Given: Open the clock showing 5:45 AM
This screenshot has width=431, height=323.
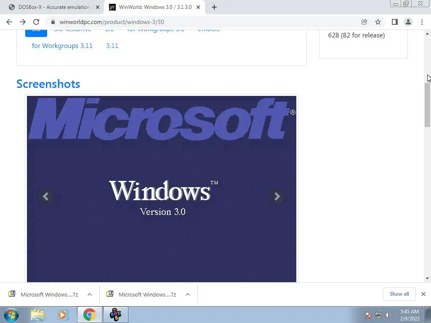Looking at the screenshot, I should tap(410, 315).
